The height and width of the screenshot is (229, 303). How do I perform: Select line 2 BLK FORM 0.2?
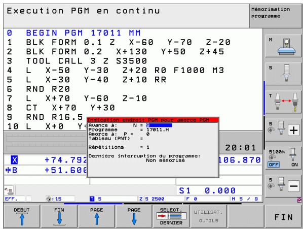(116, 51)
